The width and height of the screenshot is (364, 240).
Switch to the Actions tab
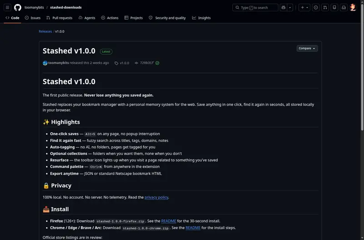tap(110, 18)
